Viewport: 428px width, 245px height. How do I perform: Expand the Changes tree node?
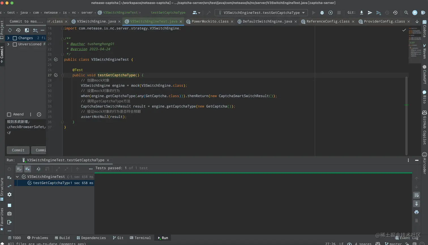(x=8, y=38)
